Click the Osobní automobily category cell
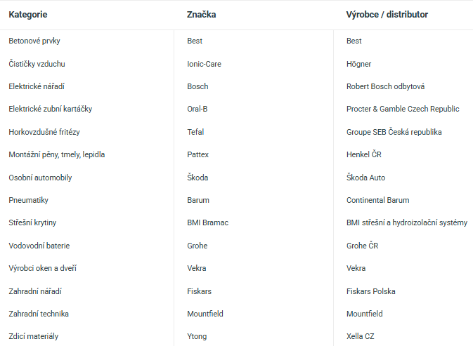Screen dimensions: 473x346 40,178
